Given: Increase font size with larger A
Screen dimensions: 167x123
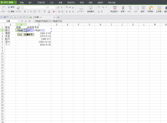Looking at the screenshot, I should click(x=58, y=7).
